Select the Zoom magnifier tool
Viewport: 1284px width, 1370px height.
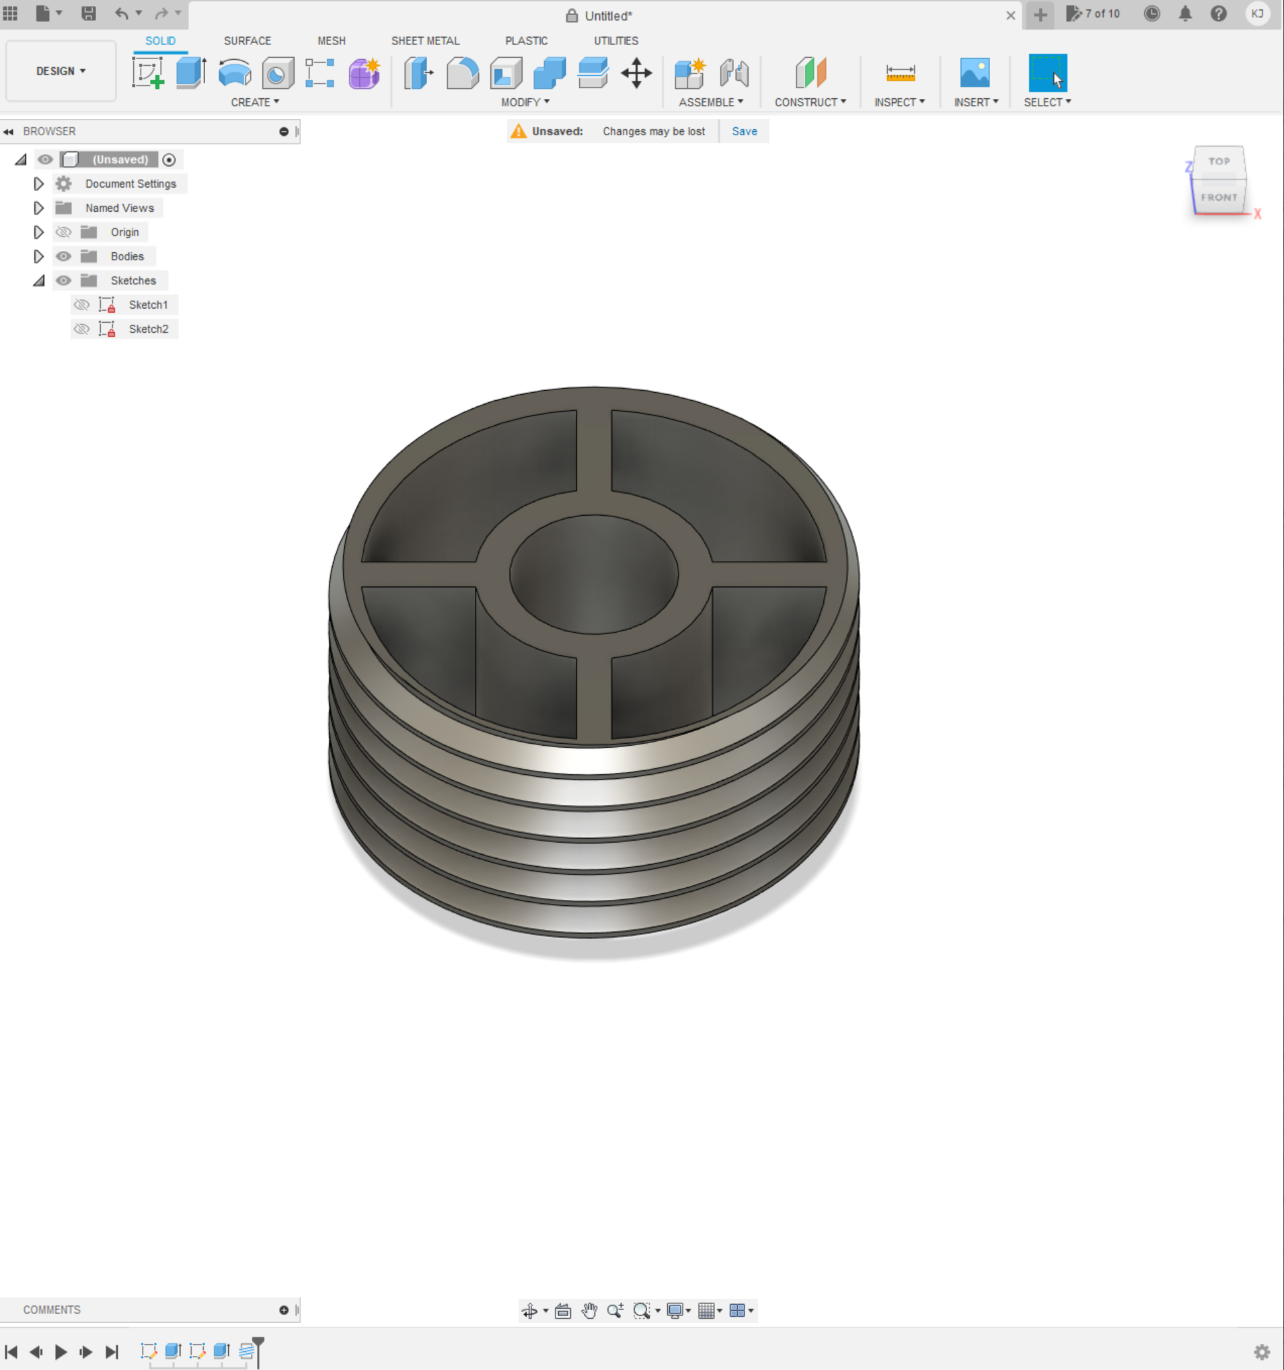pos(615,1311)
